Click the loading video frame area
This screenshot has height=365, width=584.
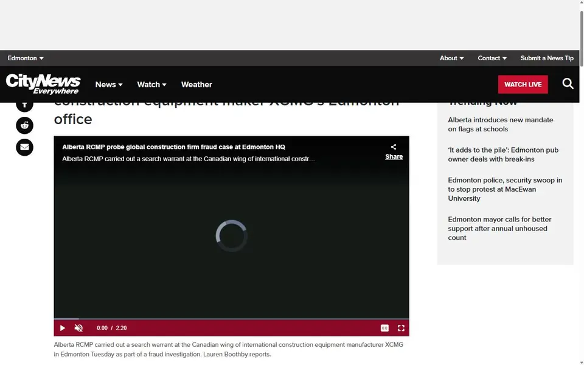coord(231,236)
